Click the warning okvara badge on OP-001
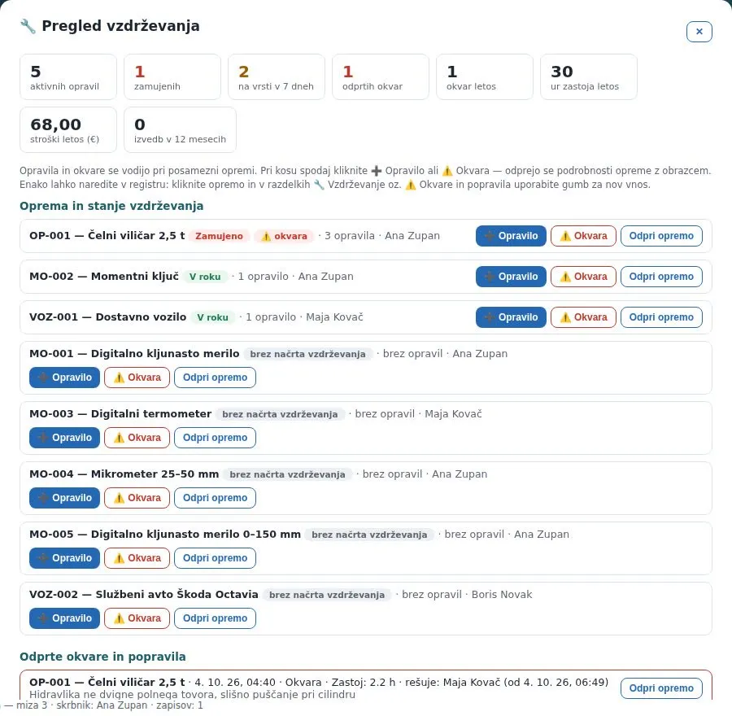This screenshot has width=732, height=716. click(x=284, y=236)
